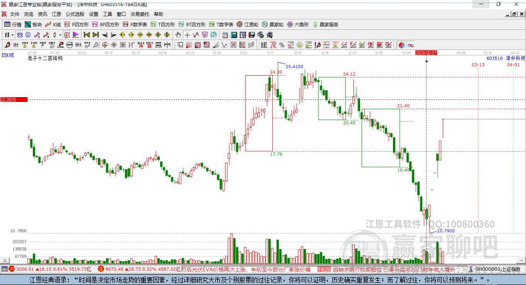Select the rectangle drawing tool

[x=180, y=45]
